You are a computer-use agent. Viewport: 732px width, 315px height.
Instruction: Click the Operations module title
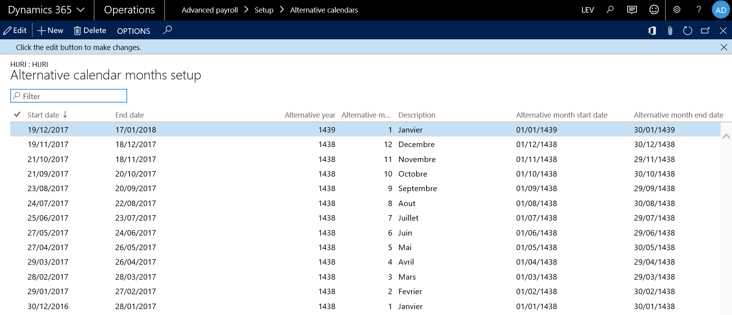click(x=129, y=10)
